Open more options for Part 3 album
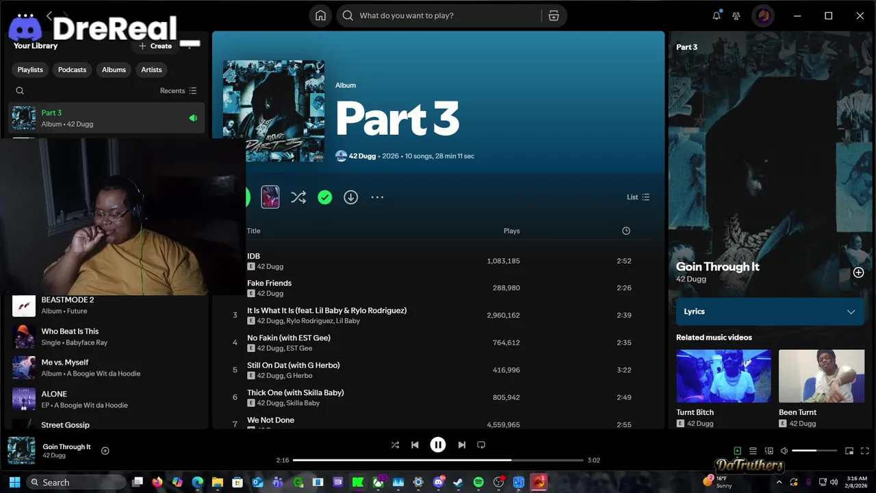Viewport: 876px width, 493px height. (377, 197)
